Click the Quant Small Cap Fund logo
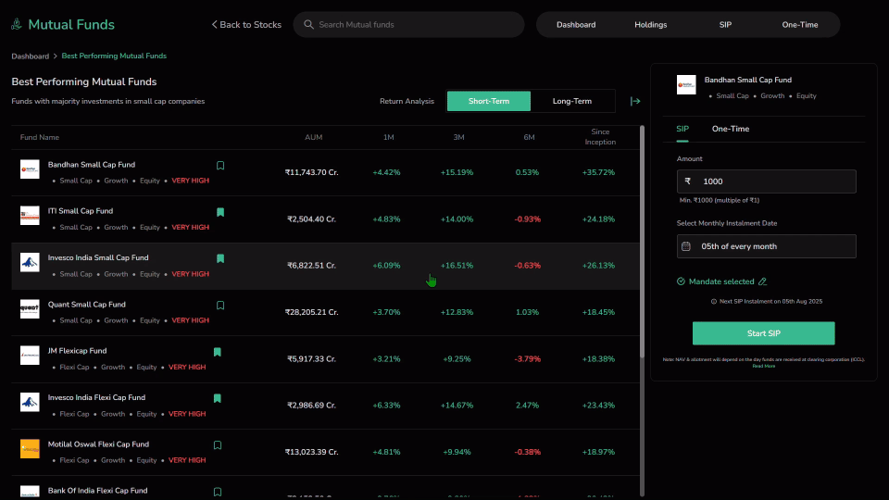The width and height of the screenshot is (889, 500). (30, 309)
